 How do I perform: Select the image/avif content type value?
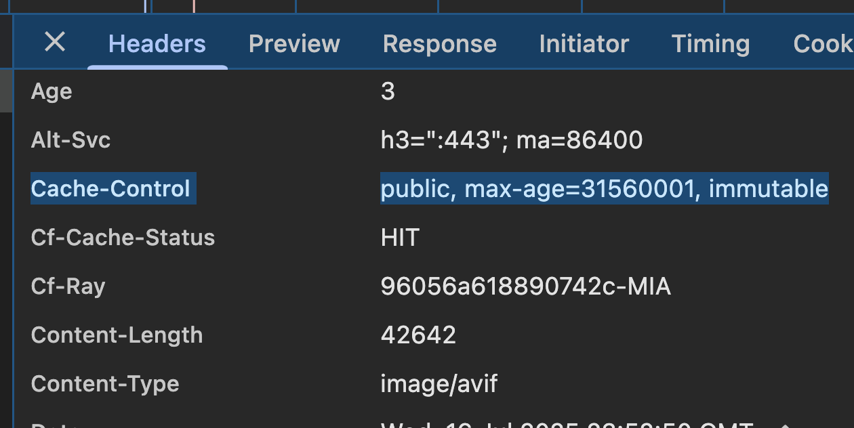point(439,383)
